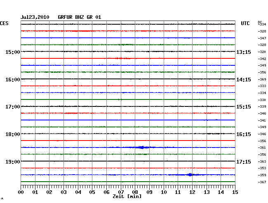Select the 16:15 UTC time label
The width and height of the screenshot is (268, 203).
click(244, 134)
